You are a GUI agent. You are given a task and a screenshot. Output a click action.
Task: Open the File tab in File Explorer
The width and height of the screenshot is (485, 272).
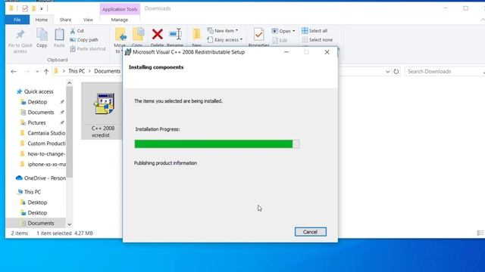[x=17, y=20]
